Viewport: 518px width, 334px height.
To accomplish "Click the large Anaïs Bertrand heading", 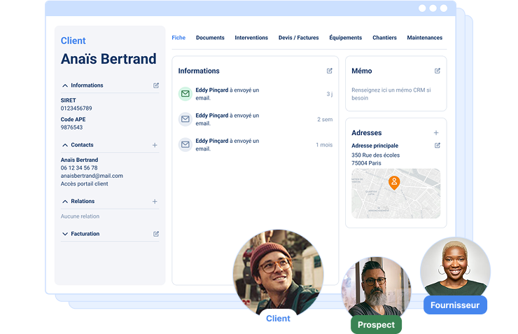I will [x=108, y=59].
